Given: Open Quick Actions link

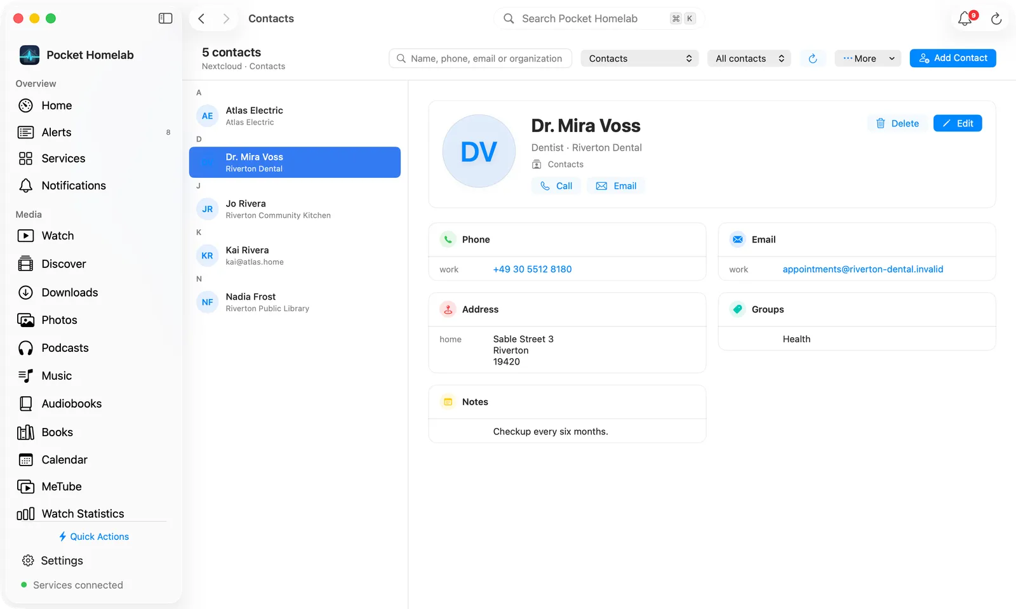Looking at the screenshot, I should point(94,537).
